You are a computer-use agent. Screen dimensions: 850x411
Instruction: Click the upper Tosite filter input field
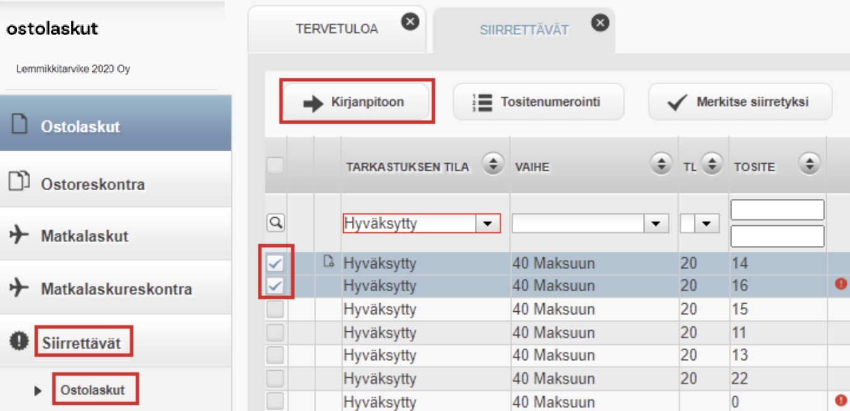777,210
